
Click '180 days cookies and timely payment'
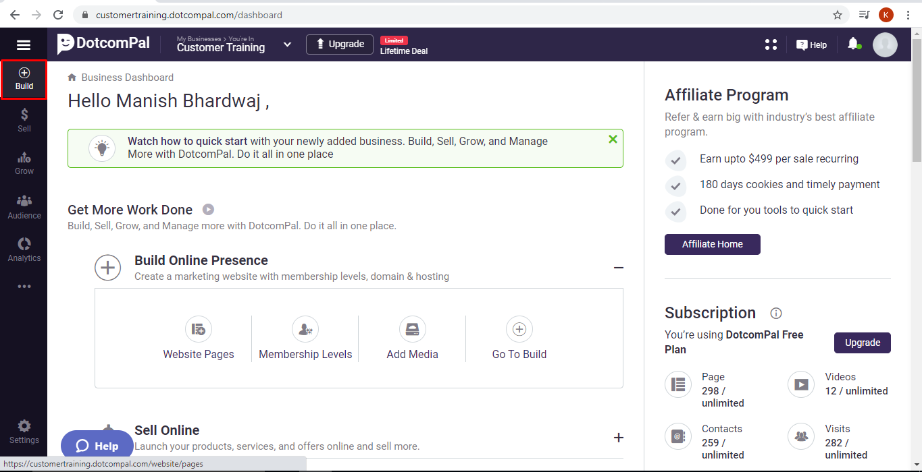pos(790,185)
